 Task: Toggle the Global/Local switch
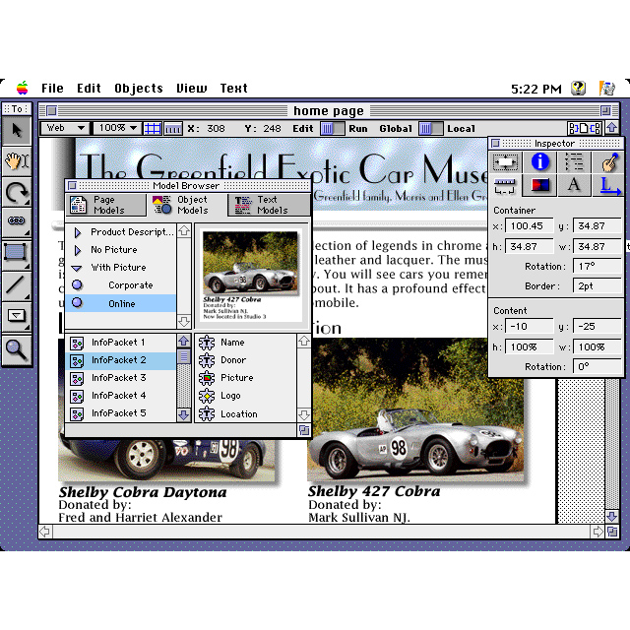click(x=431, y=129)
